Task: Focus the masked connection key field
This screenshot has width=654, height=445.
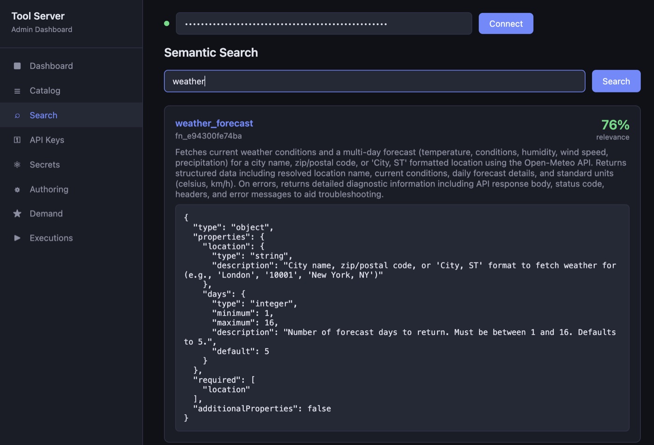Action: tap(324, 23)
